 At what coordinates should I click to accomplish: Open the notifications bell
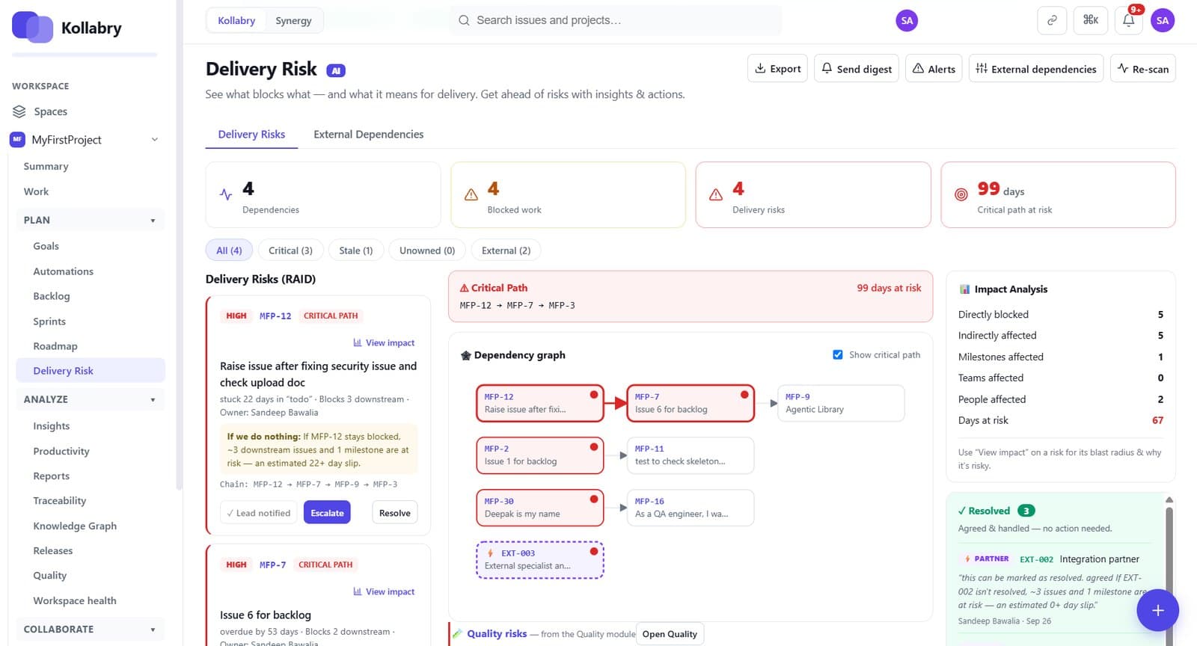point(1129,20)
